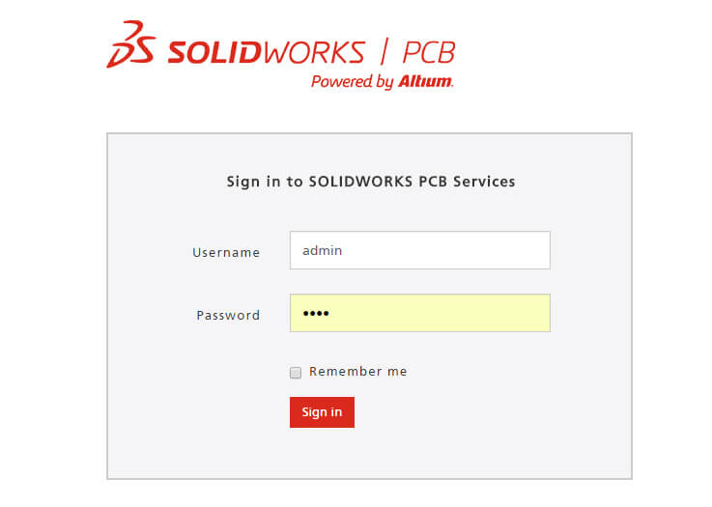Click the Password label

click(228, 316)
